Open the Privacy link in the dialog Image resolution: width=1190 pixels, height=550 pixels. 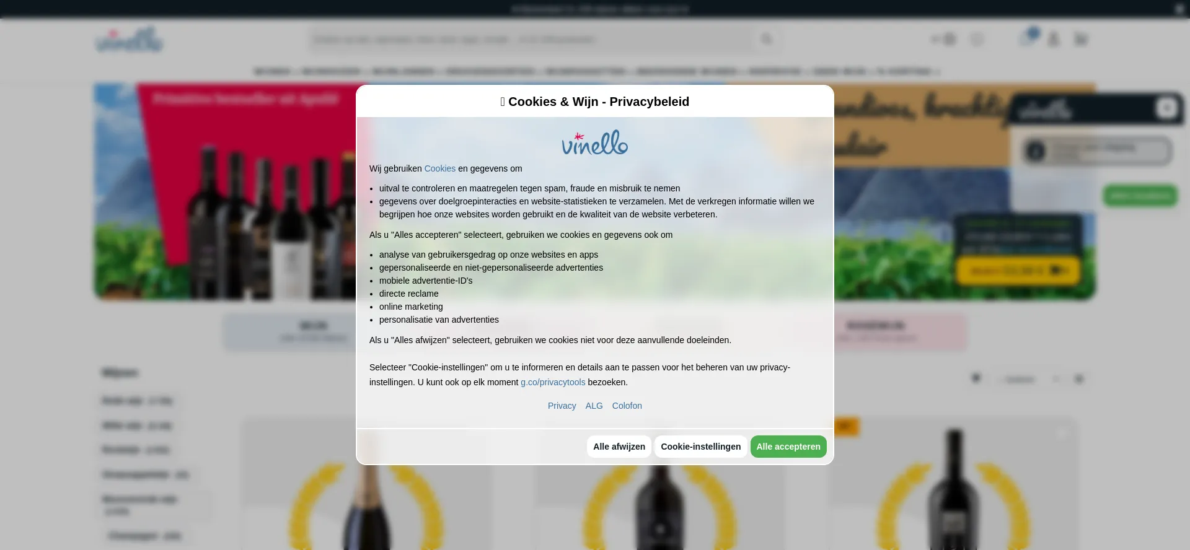562,406
